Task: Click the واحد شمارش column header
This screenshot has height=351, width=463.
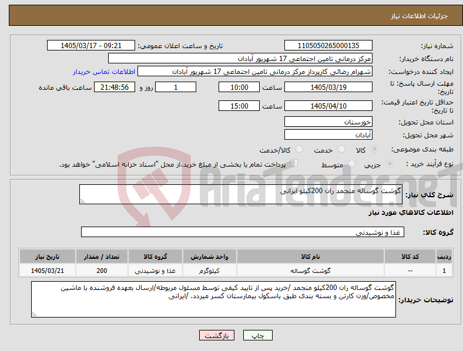Action: [209, 256]
